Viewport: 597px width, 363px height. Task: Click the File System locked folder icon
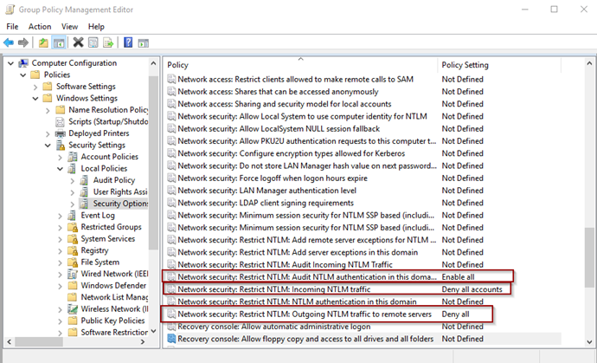(x=73, y=263)
